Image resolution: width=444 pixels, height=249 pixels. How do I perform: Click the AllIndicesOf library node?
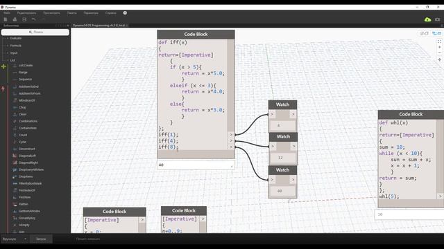coord(26,100)
